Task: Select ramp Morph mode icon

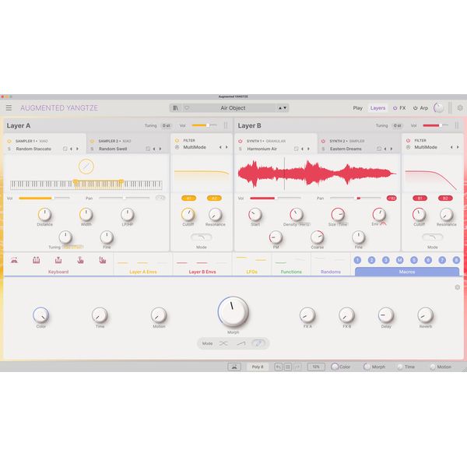Action: pos(241,343)
